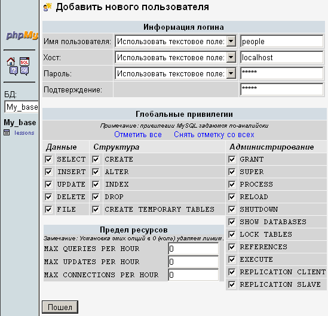Uncheck the SELECT privilege

tap(48, 159)
